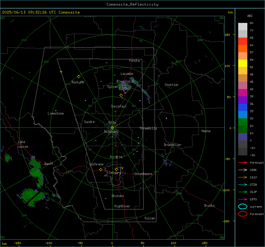Click the Lake Louise label
This screenshot has height=247, width=265.
coord(23,144)
